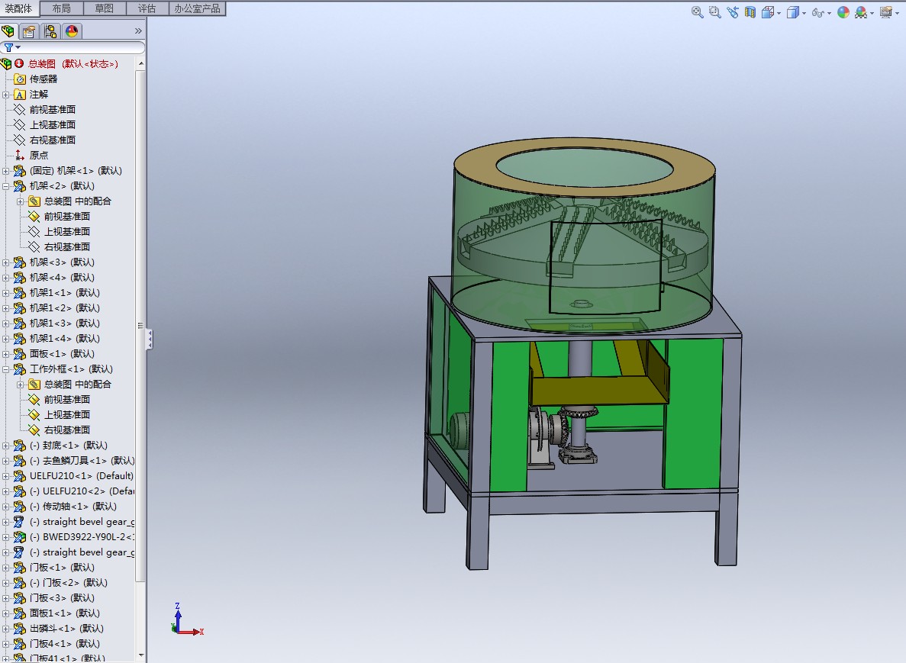This screenshot has width=906, height=663.
Task: Switch to the 草图 tab
Action: (x=104, y=8)
